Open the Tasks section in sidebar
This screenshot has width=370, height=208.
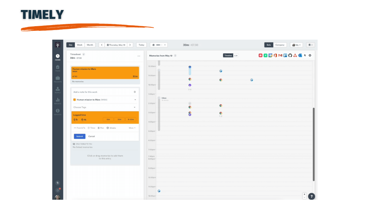[x=57, y=68]
